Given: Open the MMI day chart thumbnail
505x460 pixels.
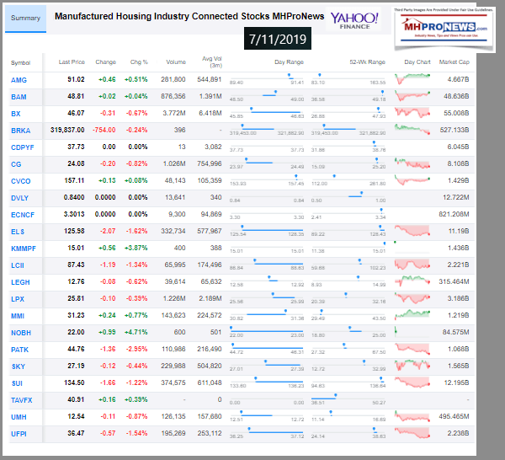Looking at the screenshot, I should [412, 313].
